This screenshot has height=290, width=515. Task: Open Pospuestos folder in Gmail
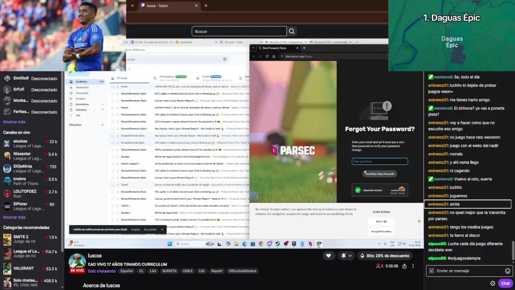click(x=82, y=93)
